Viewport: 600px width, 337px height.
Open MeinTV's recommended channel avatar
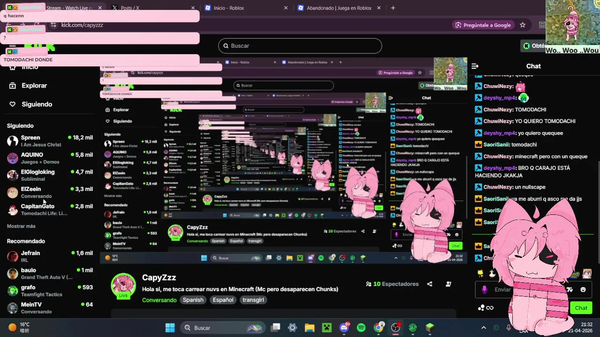(13, 308)
